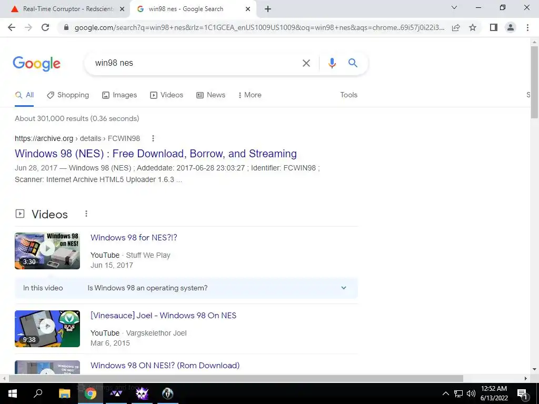Click the archive.org breadcrumb URL text
The width and height of the screenshot is (539, 404).
(x=77, y=138)
